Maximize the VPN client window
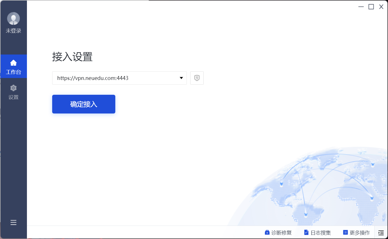The height and width of the screenshot is (239, 388). 371,7
